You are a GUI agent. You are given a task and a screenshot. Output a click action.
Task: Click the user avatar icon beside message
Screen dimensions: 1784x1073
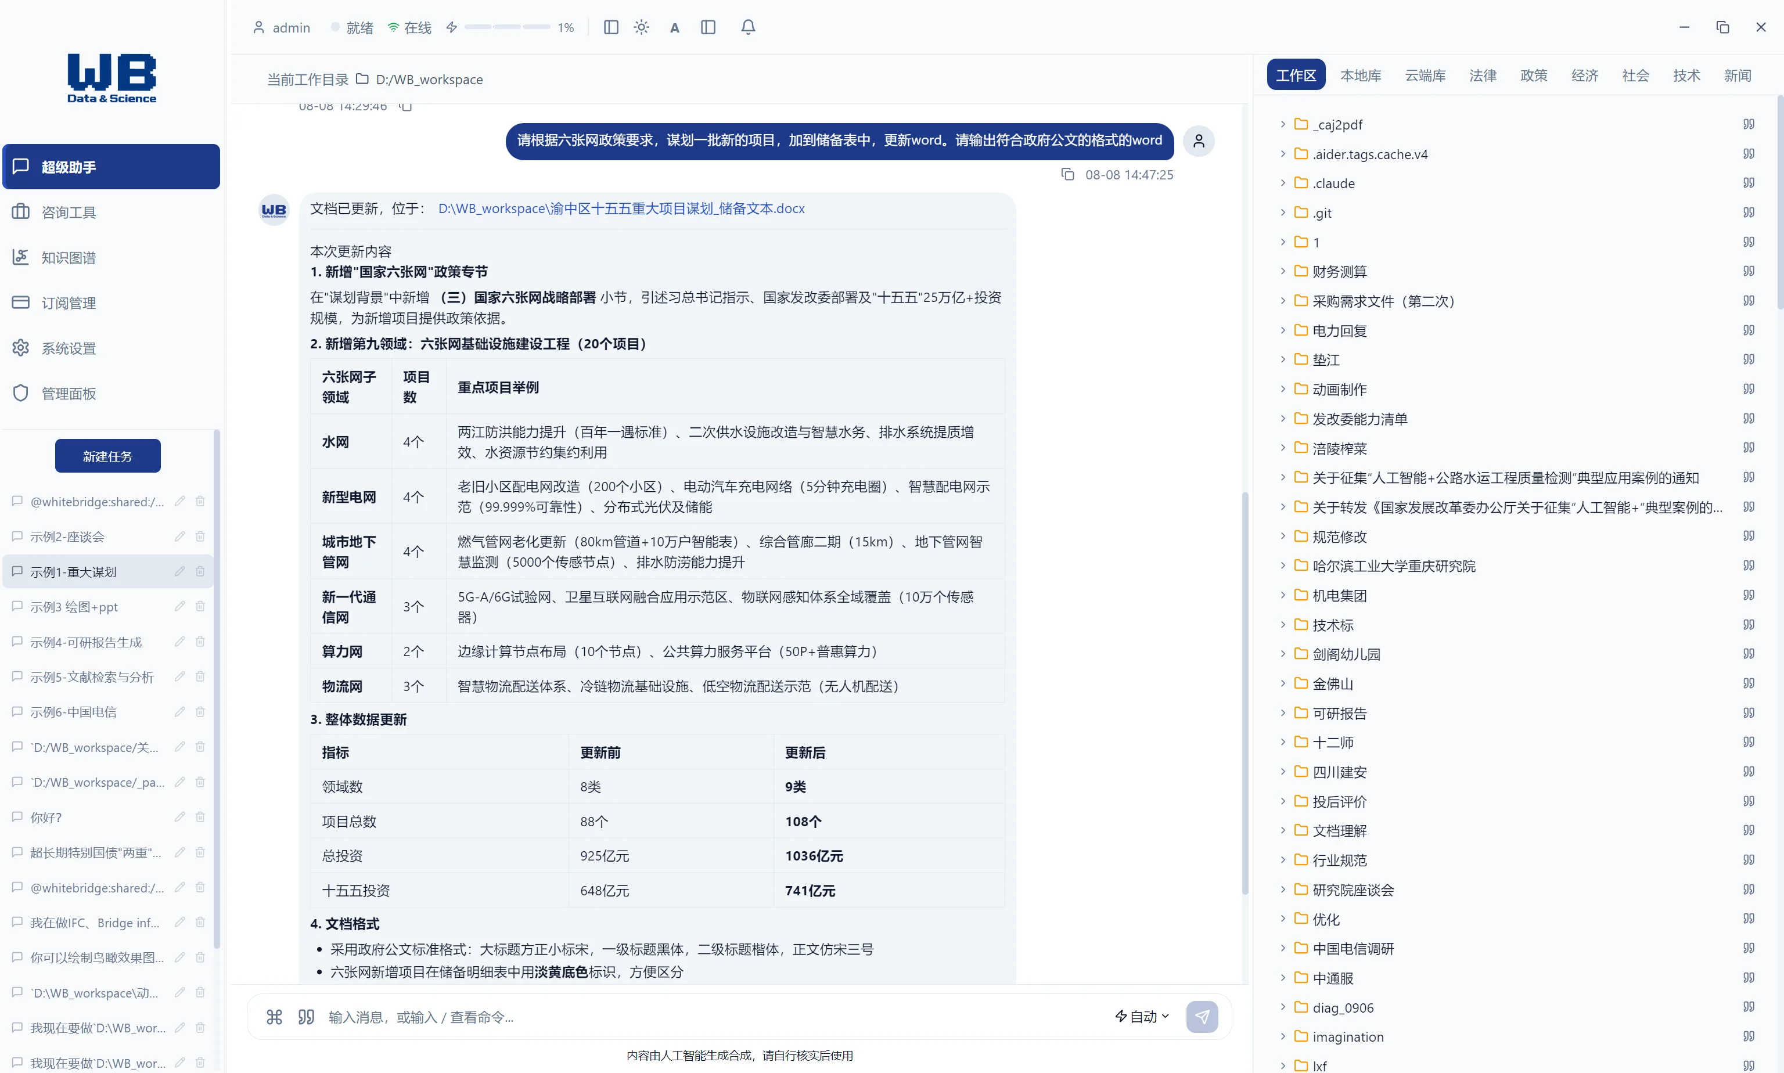click(x=1198, y=141)
